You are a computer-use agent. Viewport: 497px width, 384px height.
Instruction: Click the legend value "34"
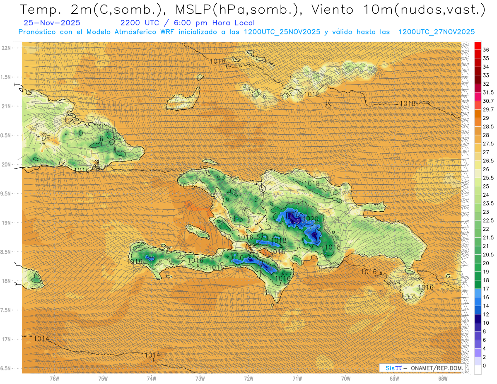point(486,67)
